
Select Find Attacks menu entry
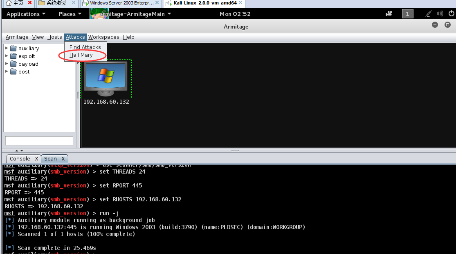(85, 47)
